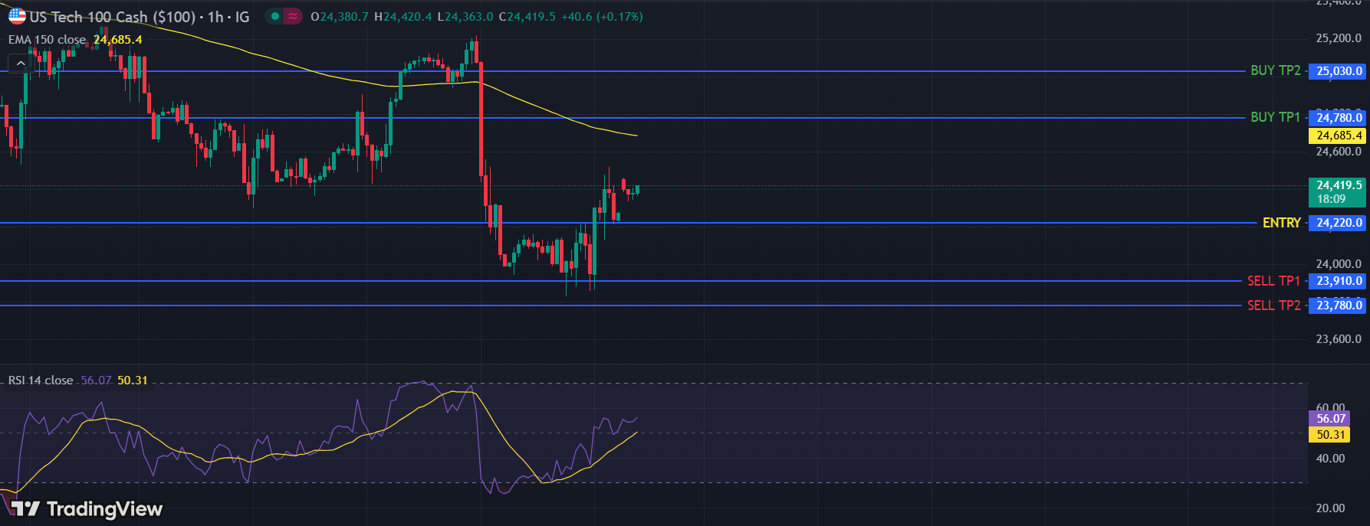Click the US flag symbol icon
This screenshot has width=1370, height=526.
[x=17, y=16]
